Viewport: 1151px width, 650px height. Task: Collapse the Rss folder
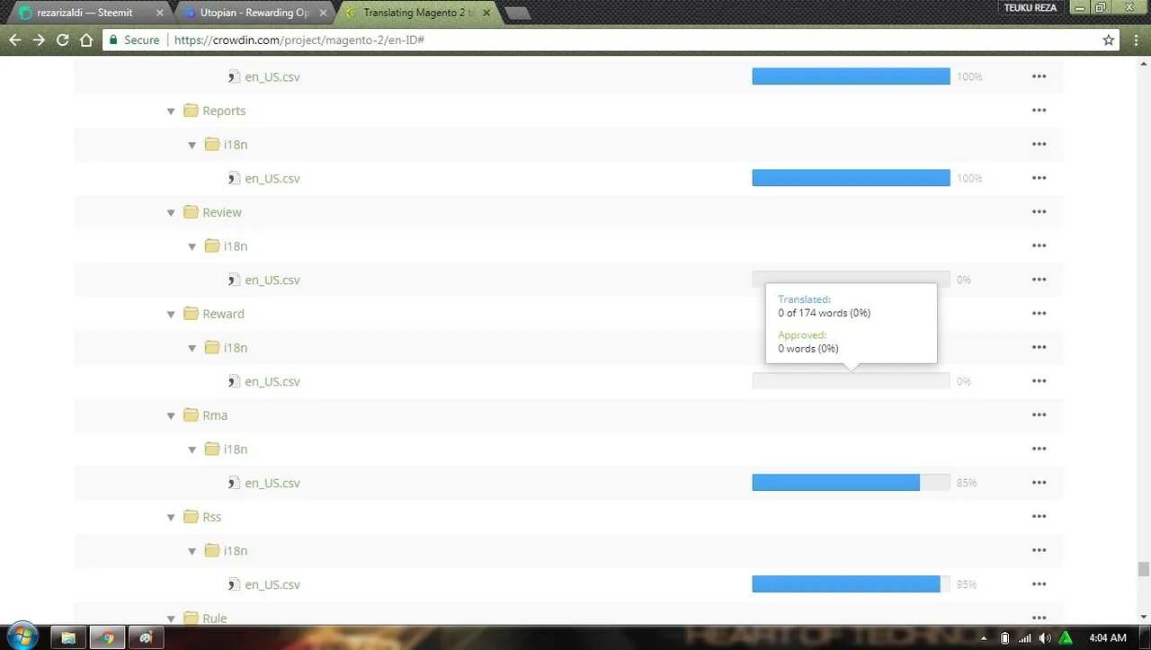click(x=171, y=518)
